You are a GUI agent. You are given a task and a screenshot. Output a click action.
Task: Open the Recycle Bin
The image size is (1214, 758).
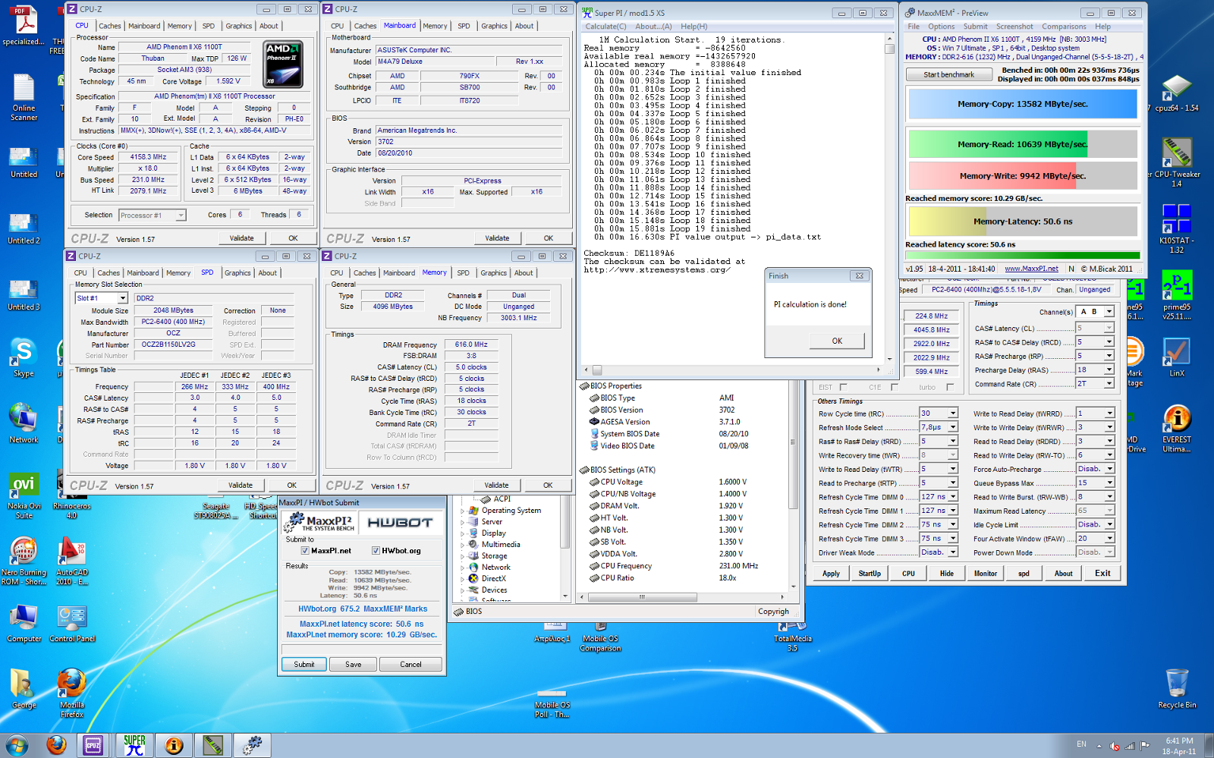[x=1177, y=688]
